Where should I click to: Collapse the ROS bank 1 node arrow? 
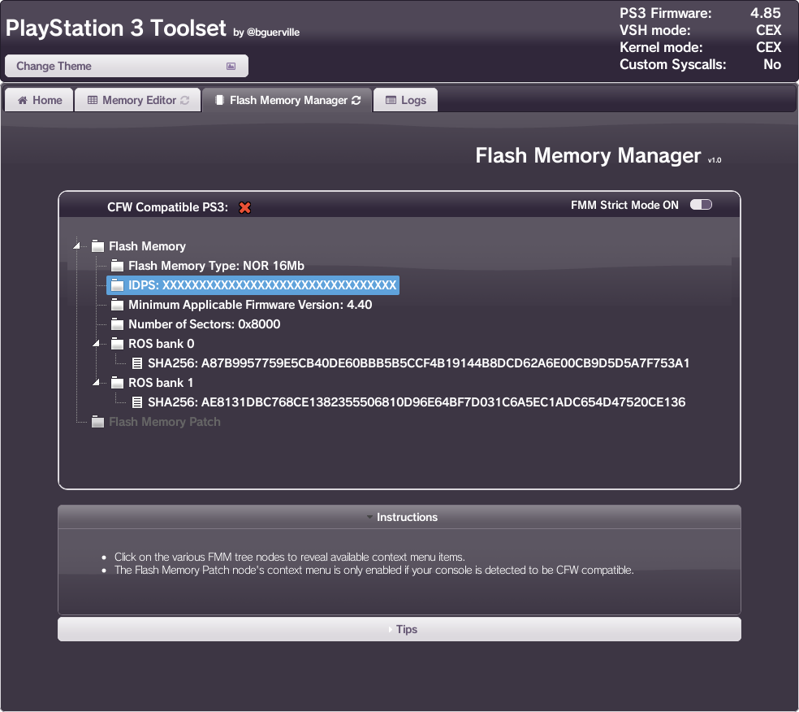[x=96, y=383]
